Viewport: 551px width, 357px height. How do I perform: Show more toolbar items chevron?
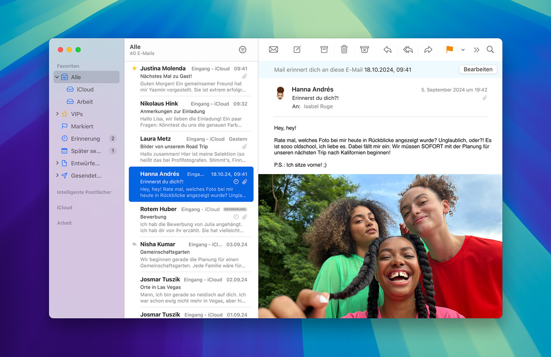[x=476, y=50]
